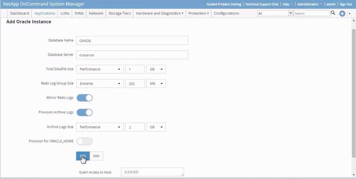Screen dimensions: 356x179
Task: Select the SAN protocol option
Action: (96, 156)
